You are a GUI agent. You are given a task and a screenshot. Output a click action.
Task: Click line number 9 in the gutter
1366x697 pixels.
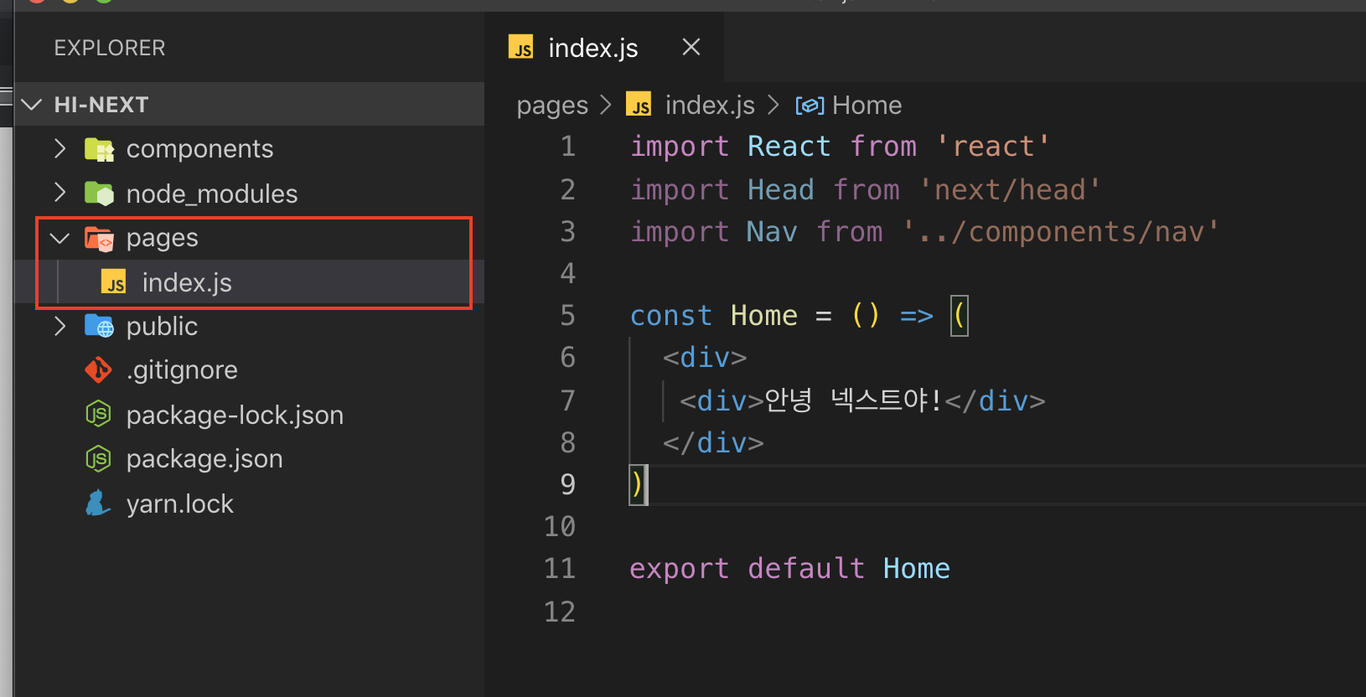[567, 484]
